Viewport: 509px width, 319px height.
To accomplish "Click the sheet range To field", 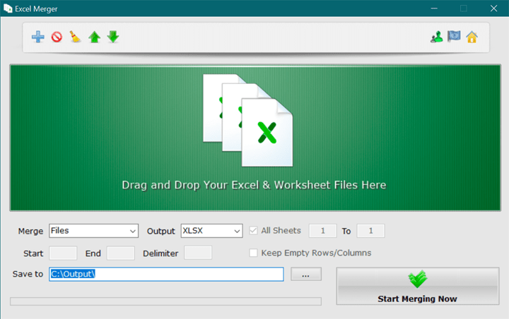I will click(370, 231).
